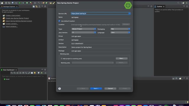Select the Problems tab
The image size is (189, 106).
[x=52, y=79]
